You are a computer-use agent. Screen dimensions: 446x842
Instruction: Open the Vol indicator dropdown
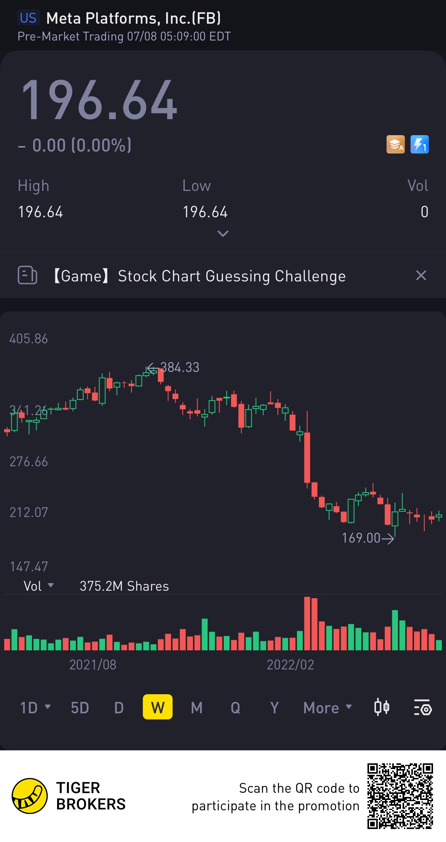coord(39,586)
